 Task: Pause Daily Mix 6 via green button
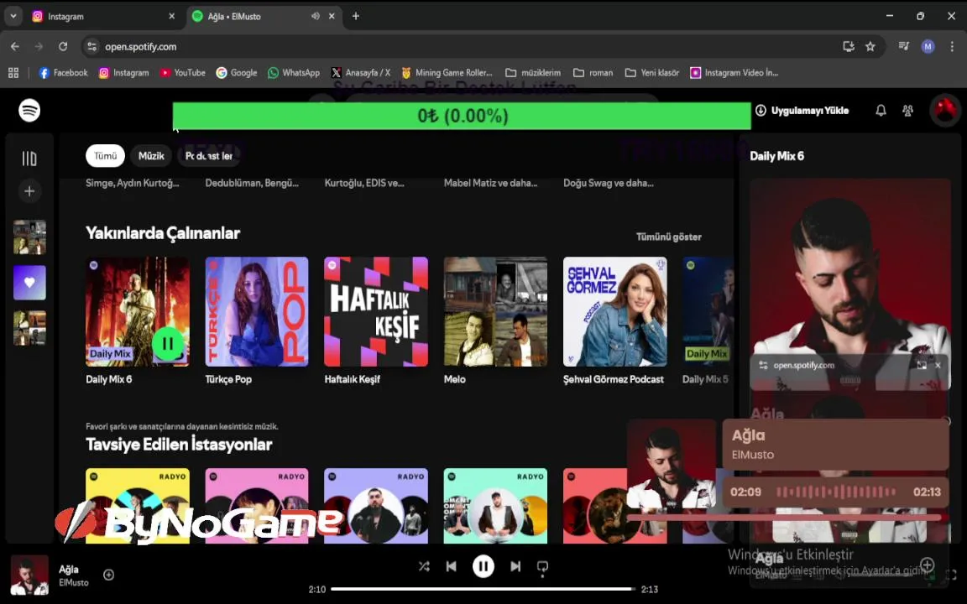click(167, 344)
